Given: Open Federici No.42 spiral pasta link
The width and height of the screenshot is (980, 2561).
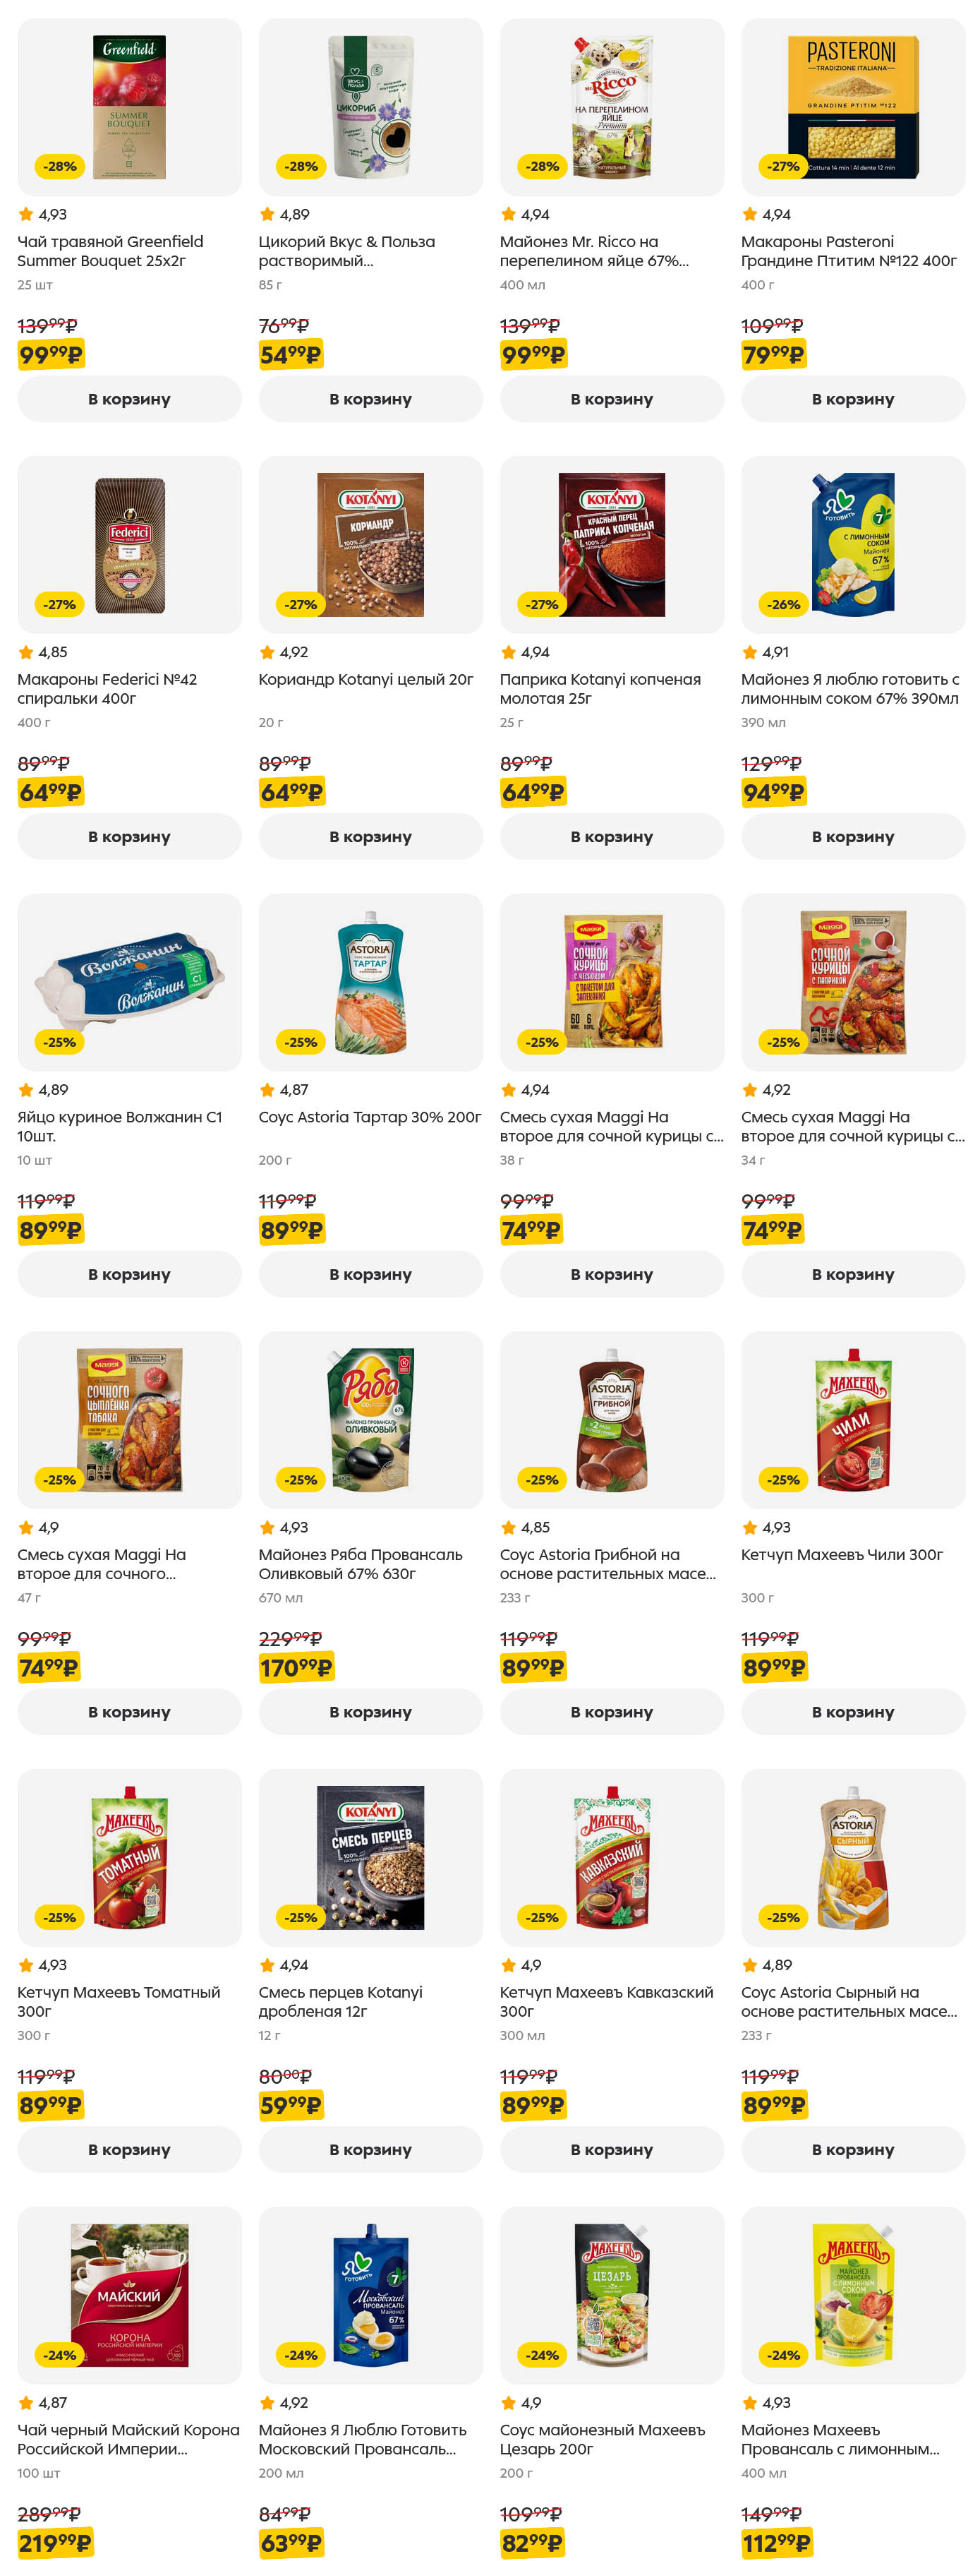Looking at the screenshot, I should coord(107,689).
